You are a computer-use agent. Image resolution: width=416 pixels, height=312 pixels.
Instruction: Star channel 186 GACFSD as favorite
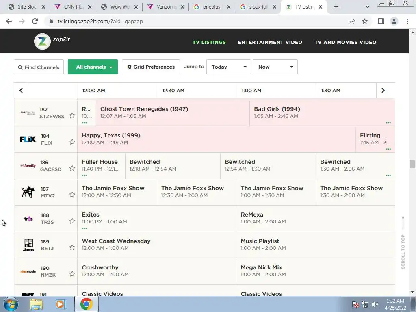click(x=72, y=168)
